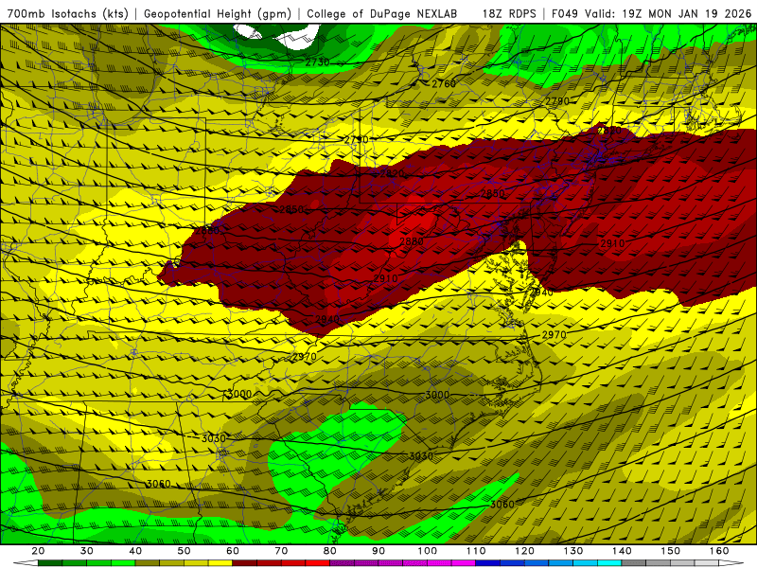Click the 2760 height contour label
This screenshot has height=568, width=757.
coord(444,83)
